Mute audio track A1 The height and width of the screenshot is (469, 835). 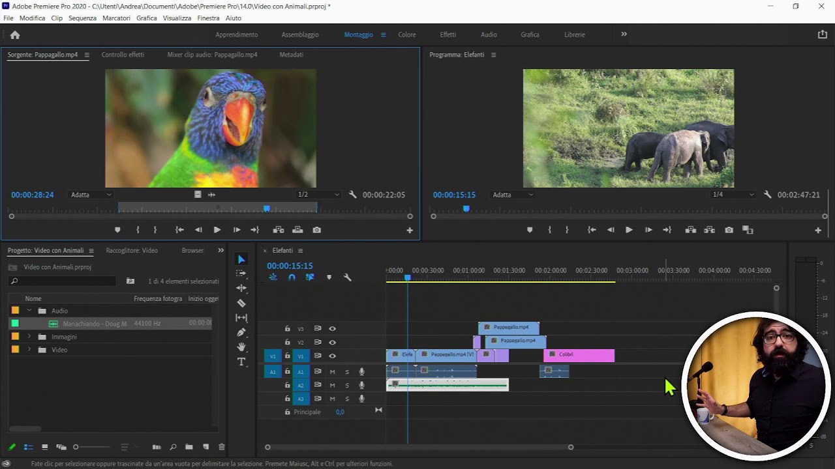[332, 372]
